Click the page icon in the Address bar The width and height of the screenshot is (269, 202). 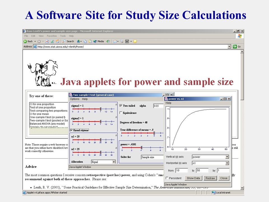35,47
